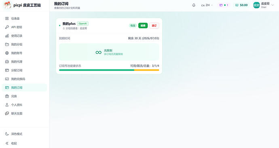This screenshot has width=279, height=148.
Task: Click the group creator line under 我的plus
Action: (x=75, y=28)
